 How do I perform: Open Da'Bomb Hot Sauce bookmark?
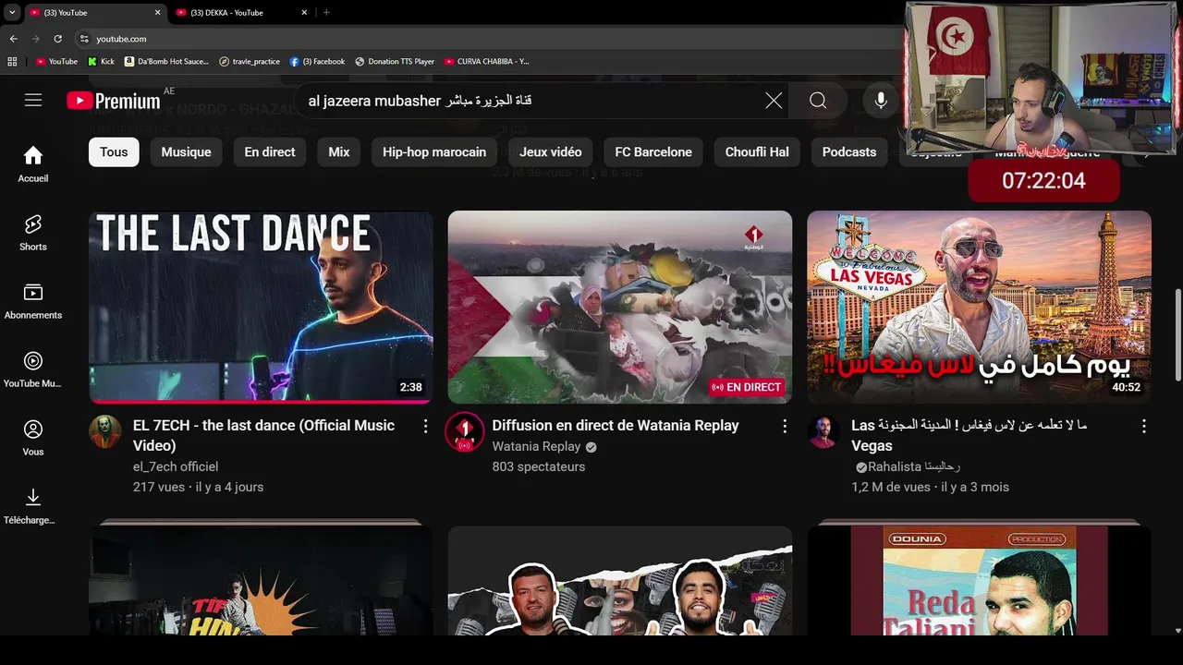tap(167, 62)
